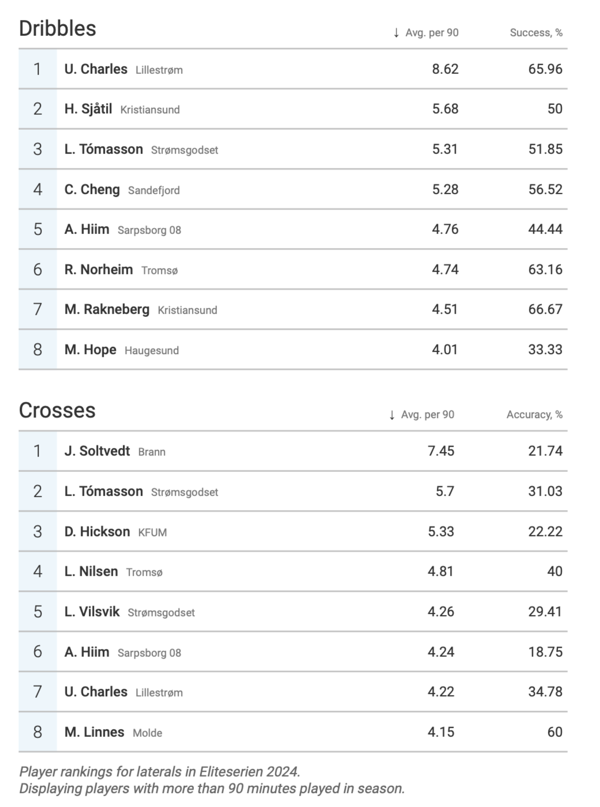Viewport: 600px width, 807px height.
Task: Open H. Sjåtil player profile
Action: point(88,109)
